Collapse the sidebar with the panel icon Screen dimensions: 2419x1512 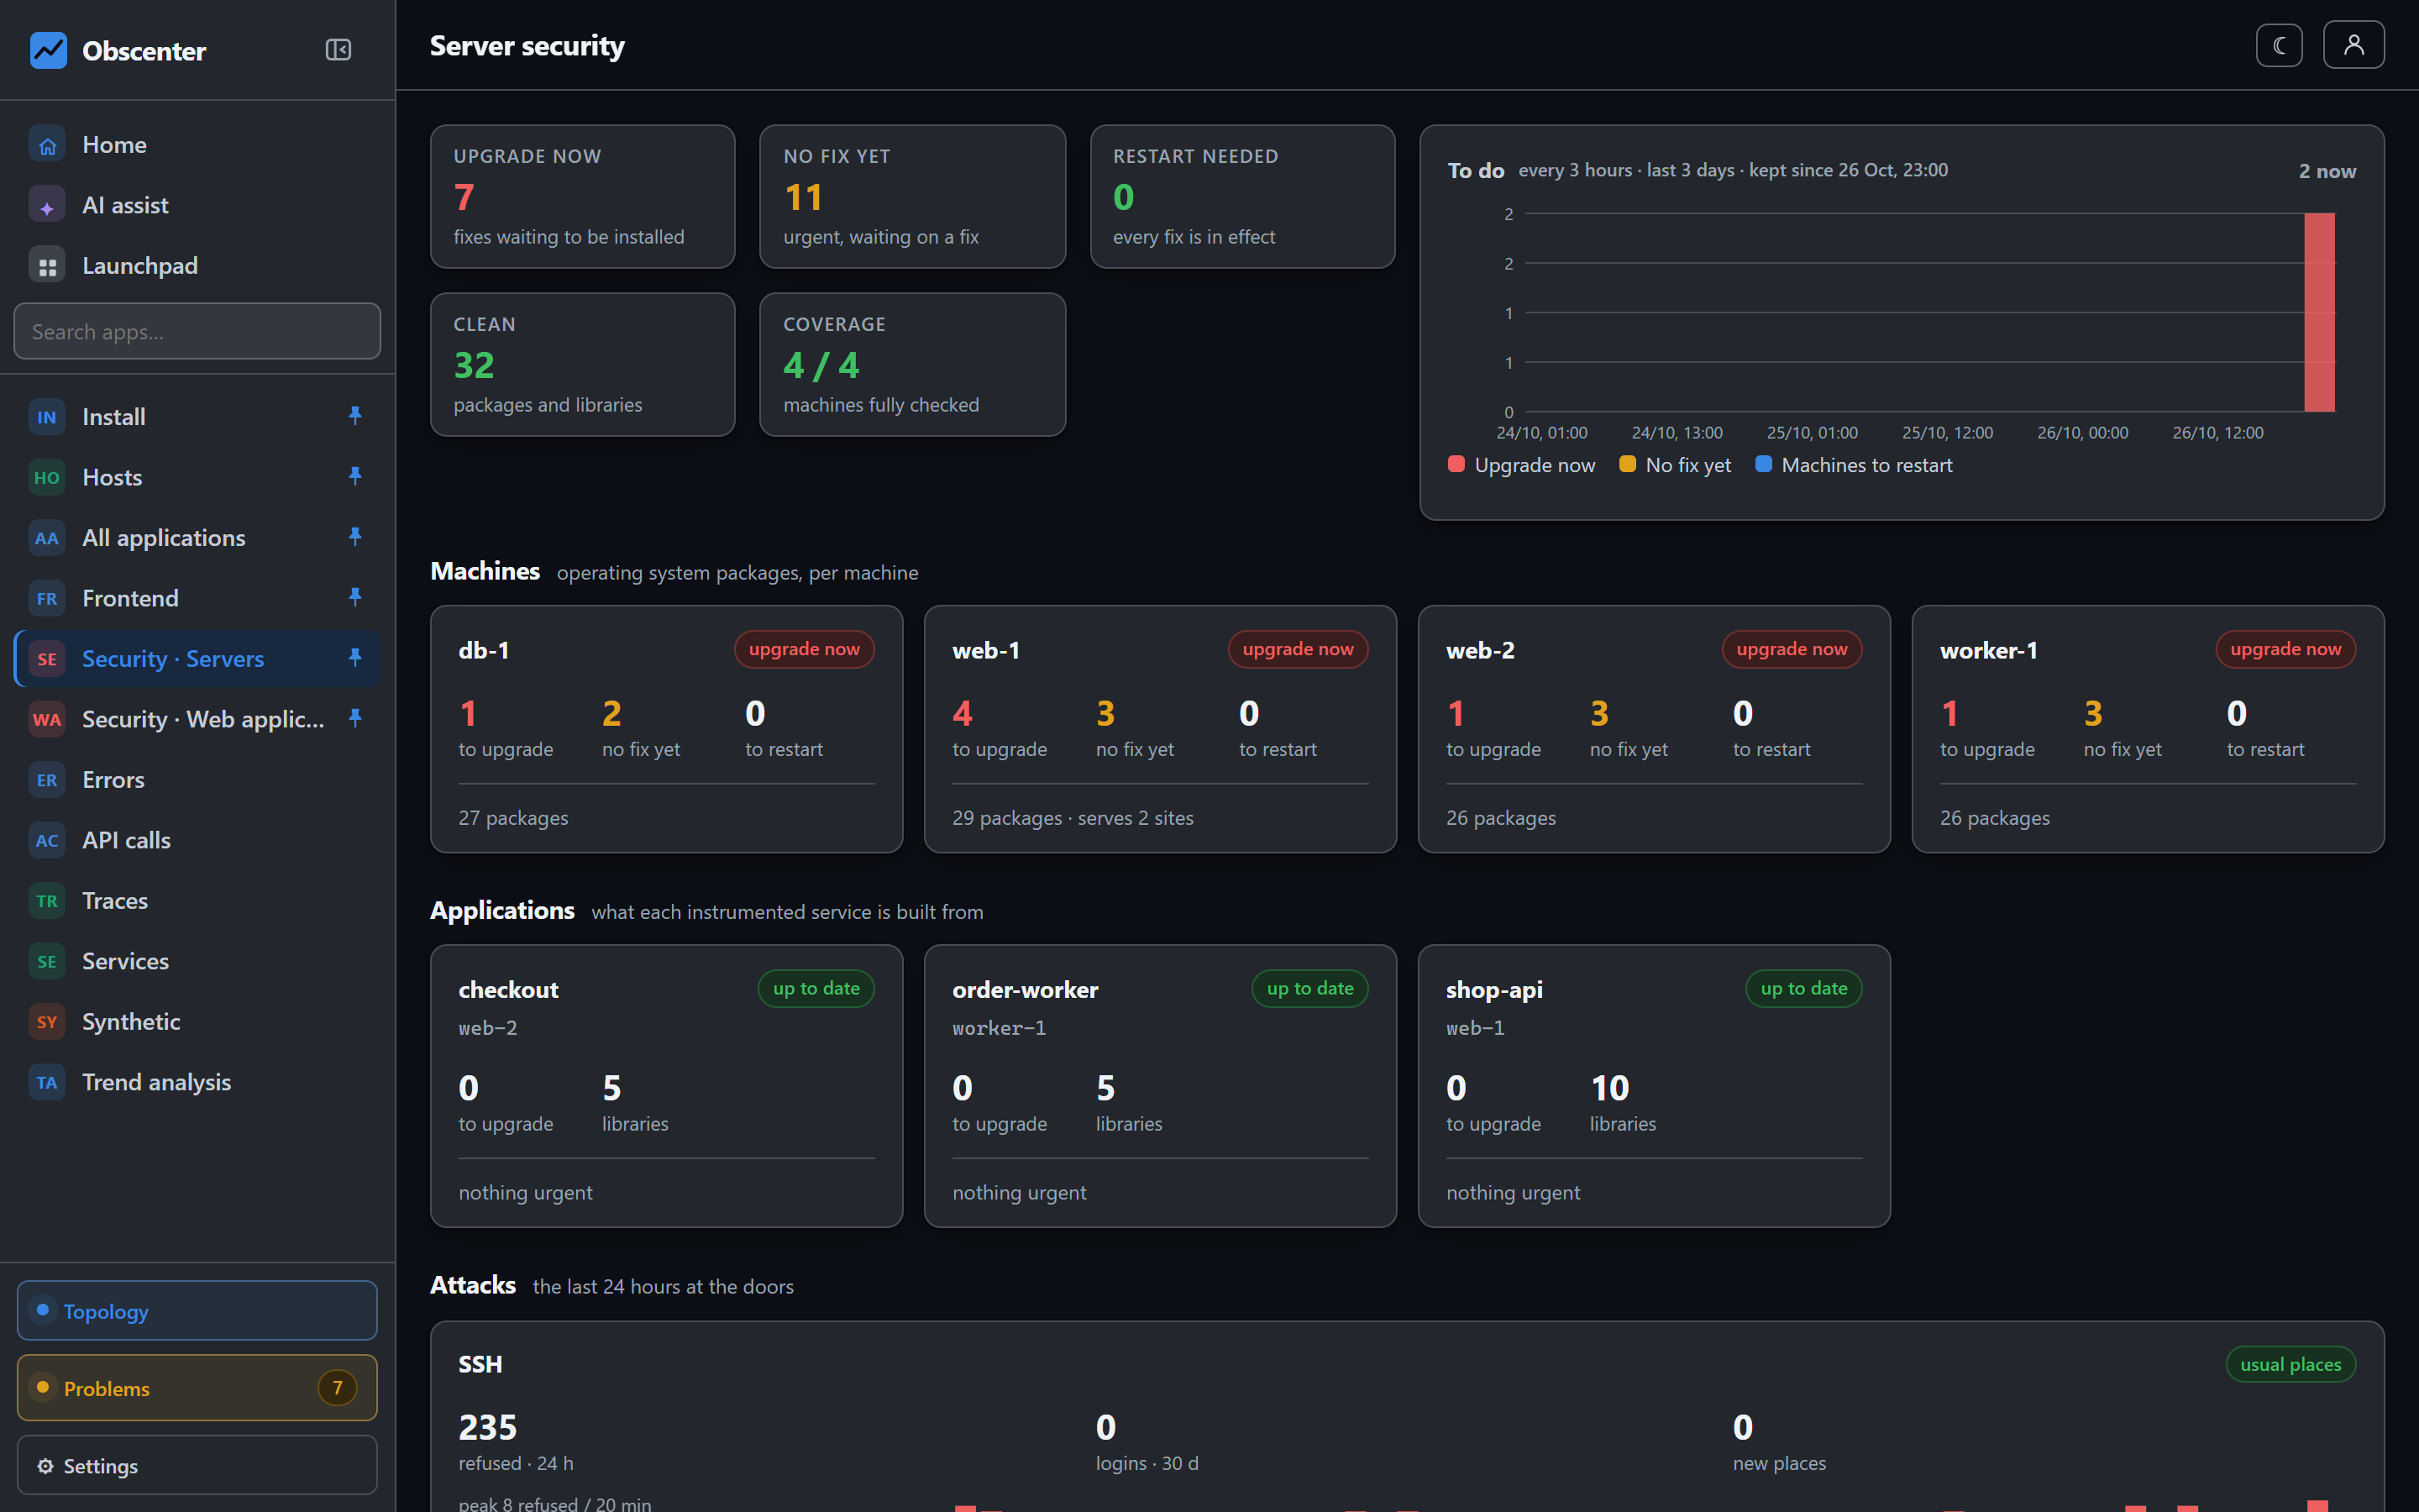(x=338, y=50)
